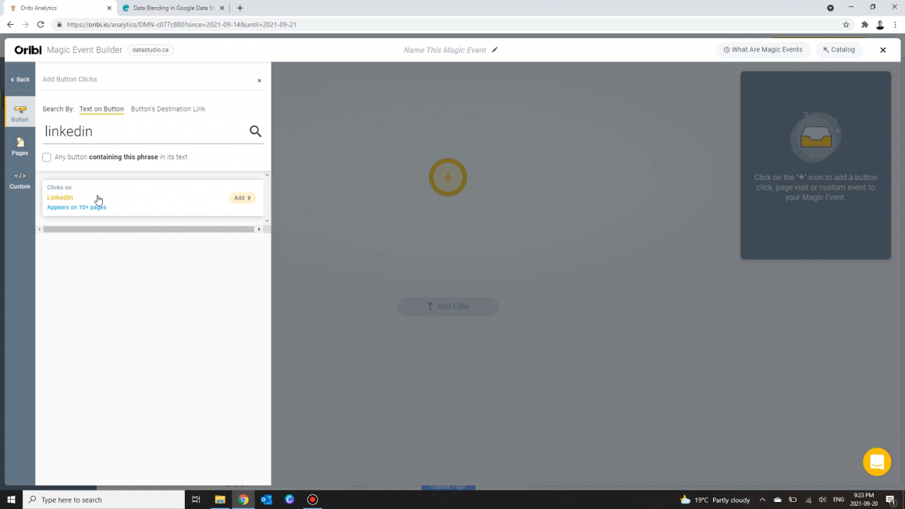Select the 'Button's Destination Link' search option
This screenshot has height=509, width=905.
168,108
